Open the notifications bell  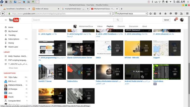[175, 20]
